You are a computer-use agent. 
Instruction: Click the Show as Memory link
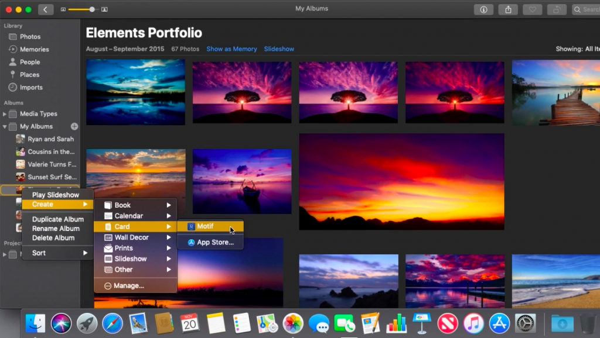[x=231, y=49]
